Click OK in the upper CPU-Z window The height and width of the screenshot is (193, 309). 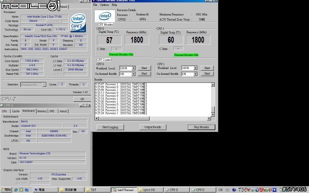82,99
